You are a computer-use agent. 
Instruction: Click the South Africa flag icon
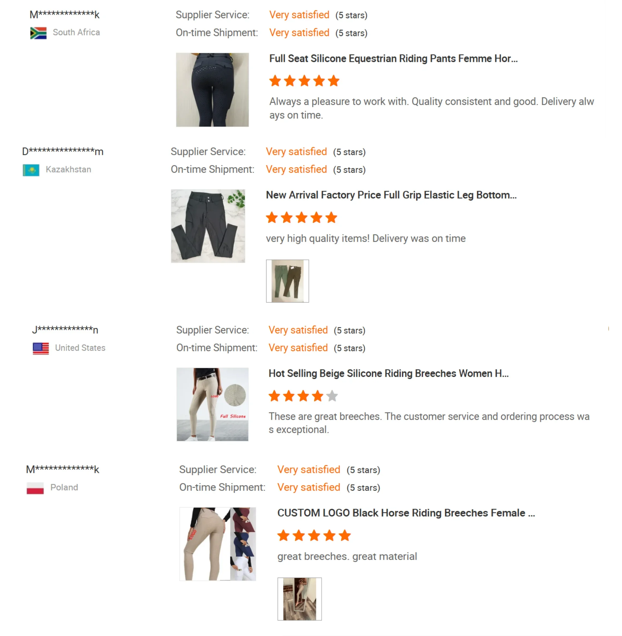[x=38, y=33]
